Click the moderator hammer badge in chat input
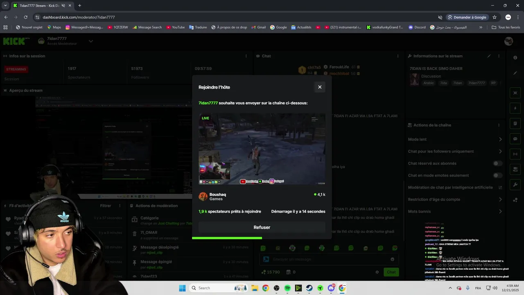This screenshot has width=524, height=295. click(266, 259)
